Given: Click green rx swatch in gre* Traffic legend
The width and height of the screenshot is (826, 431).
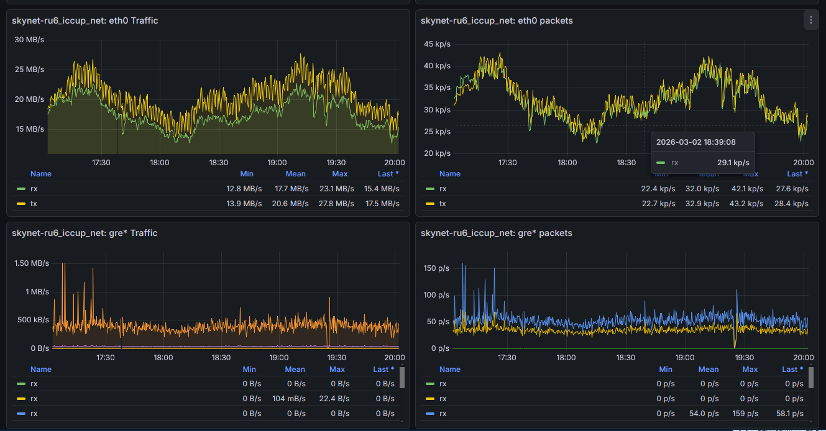Looking at the screenshot, I should (21, 384).
